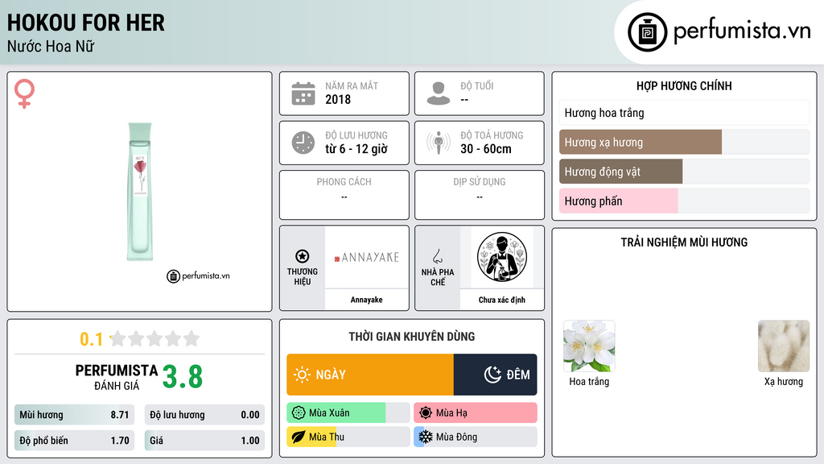Screen dimensions: 824x464
Task: Click the five-star rating row
Action: [155, 338]
